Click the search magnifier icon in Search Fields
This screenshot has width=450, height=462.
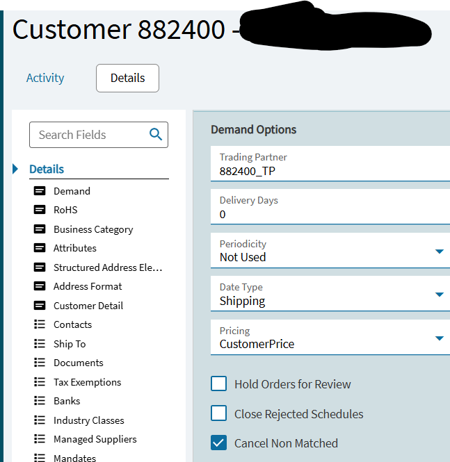[156, 135]
